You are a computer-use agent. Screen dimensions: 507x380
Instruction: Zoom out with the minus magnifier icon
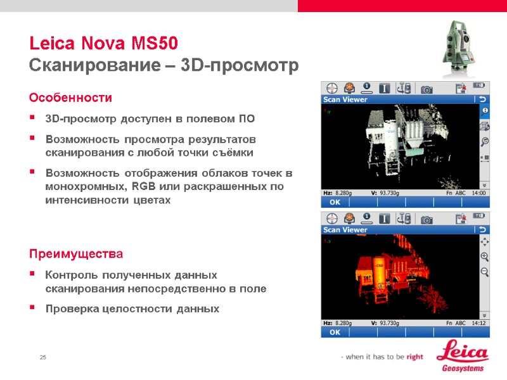[484, 272]
